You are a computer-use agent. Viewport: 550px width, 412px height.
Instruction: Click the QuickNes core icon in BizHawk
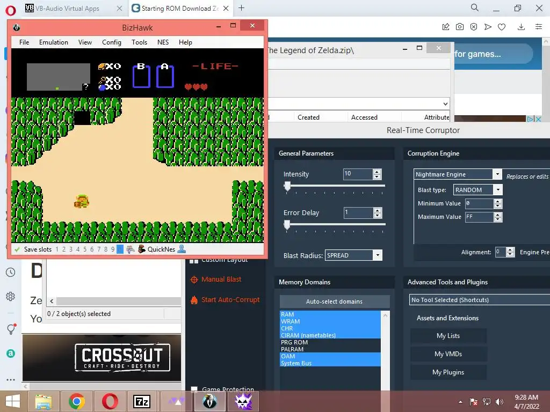coord(141,249)
